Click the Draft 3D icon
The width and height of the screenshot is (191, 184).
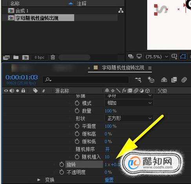151,79
